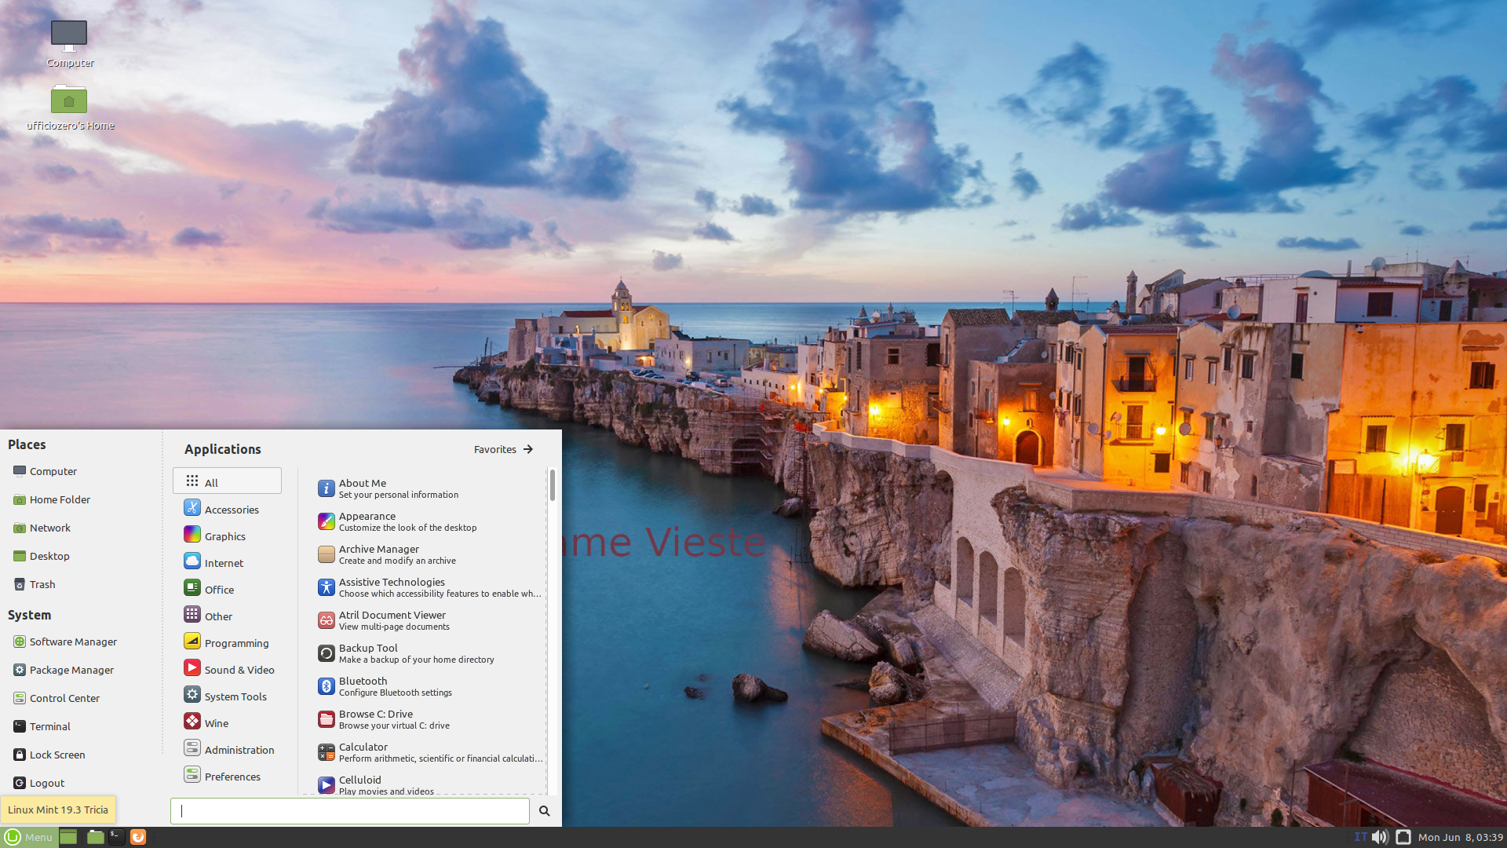
Task: Click show desktop icon in panel
Action: click(x=68, y=837)
